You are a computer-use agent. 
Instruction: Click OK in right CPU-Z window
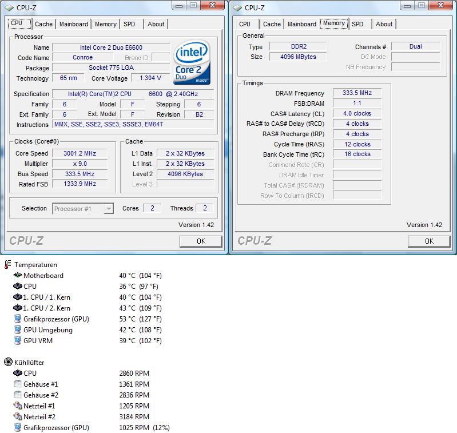pyautogui.click(x=429, y=241)
